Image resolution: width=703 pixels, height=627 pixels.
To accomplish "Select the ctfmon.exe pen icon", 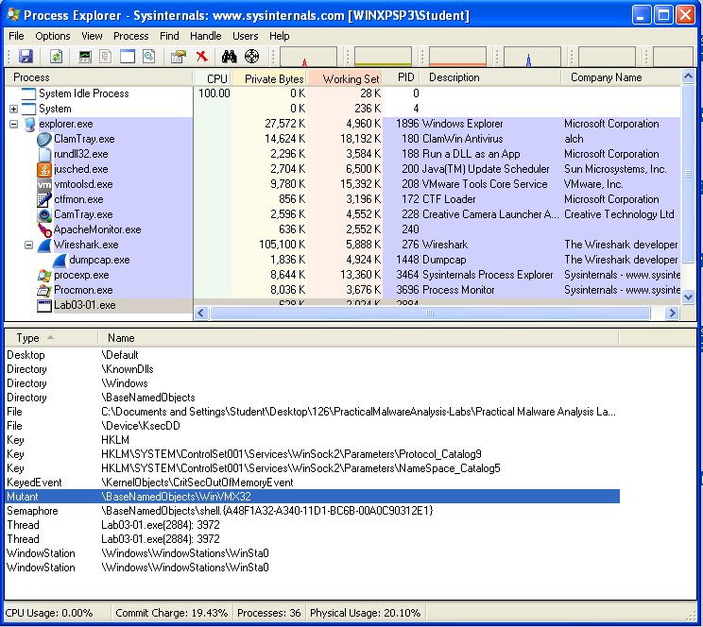I will click(43, 199).
